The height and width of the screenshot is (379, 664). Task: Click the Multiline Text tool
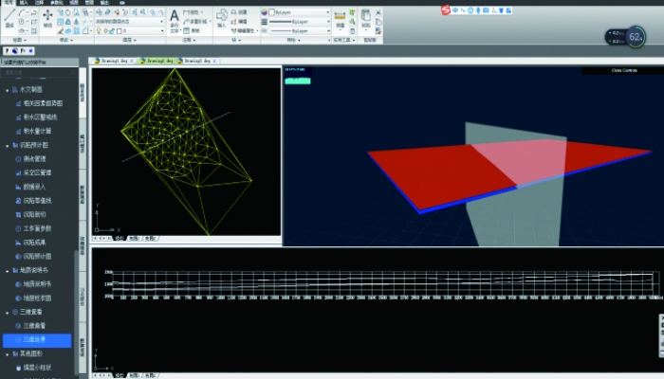click(175, 20)
